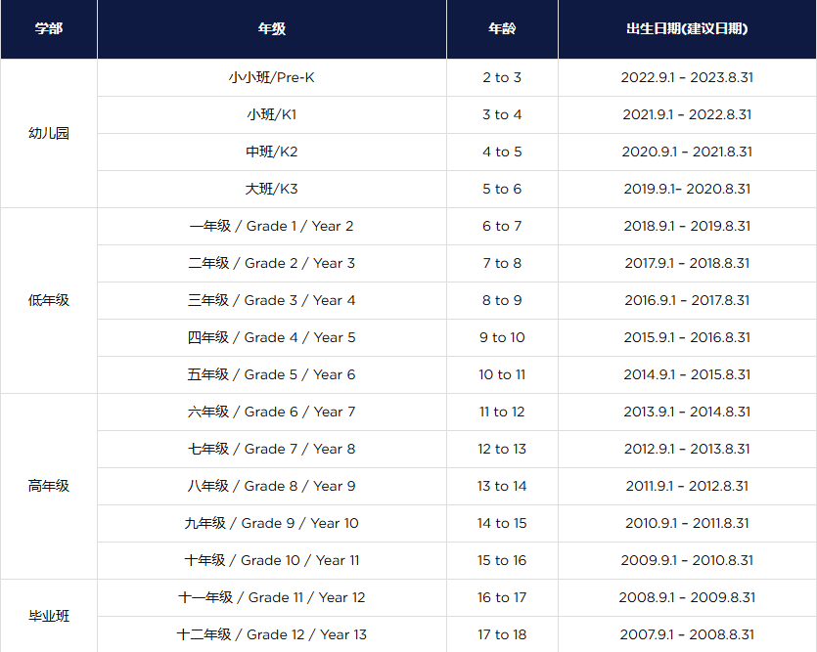Select 五年级 / Grade 5 / Year 6
Image resolution: width=817 pixels, height=652 pixels.
(271, 374)
